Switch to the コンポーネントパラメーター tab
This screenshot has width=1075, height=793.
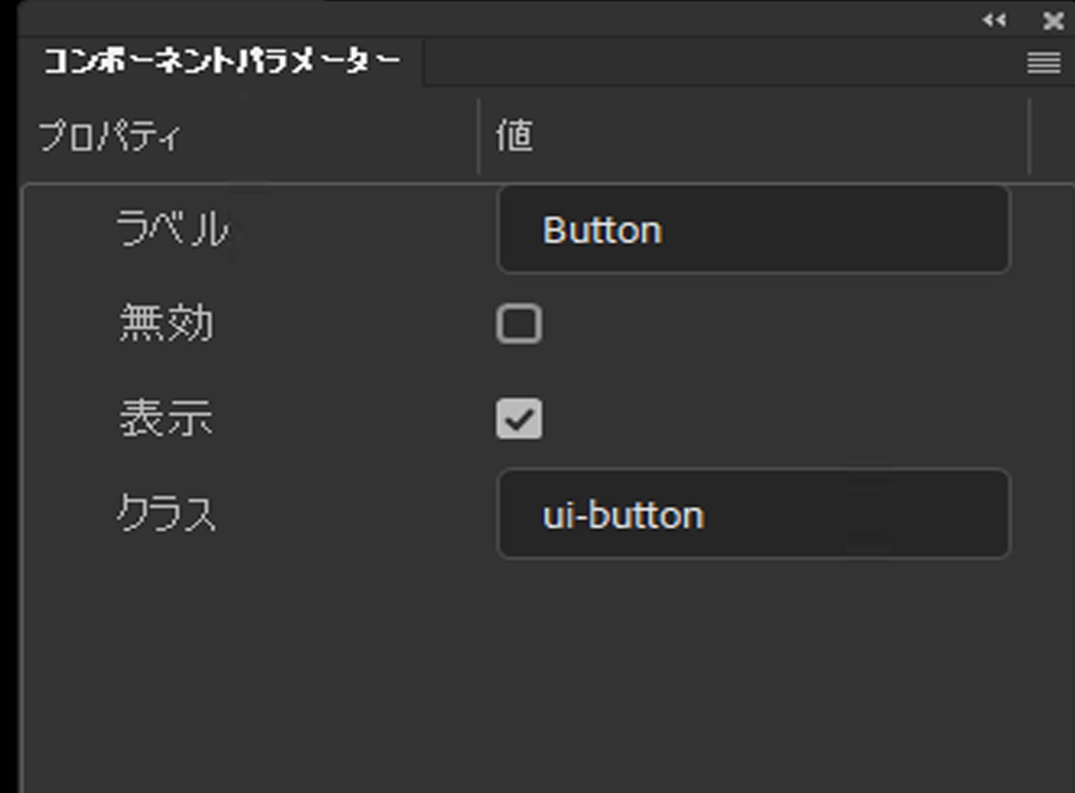(x=220, y=61)
